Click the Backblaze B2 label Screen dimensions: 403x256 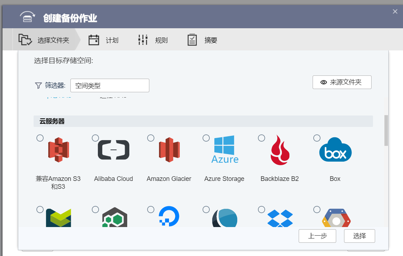[280, 178]
